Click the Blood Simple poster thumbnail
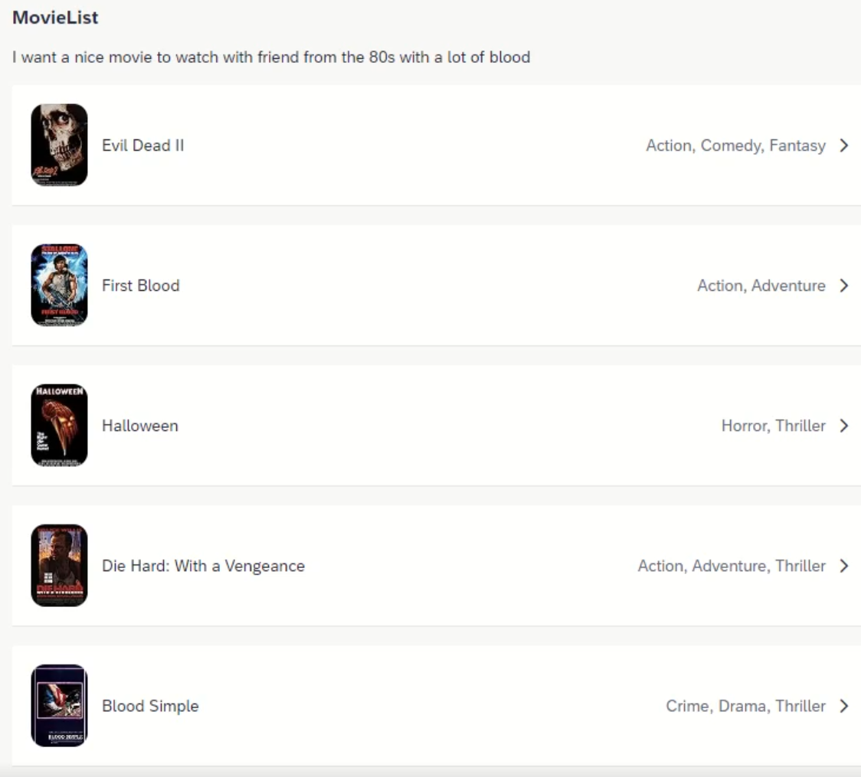The width and height of the screenshot is (861, 777). [59, 706]
